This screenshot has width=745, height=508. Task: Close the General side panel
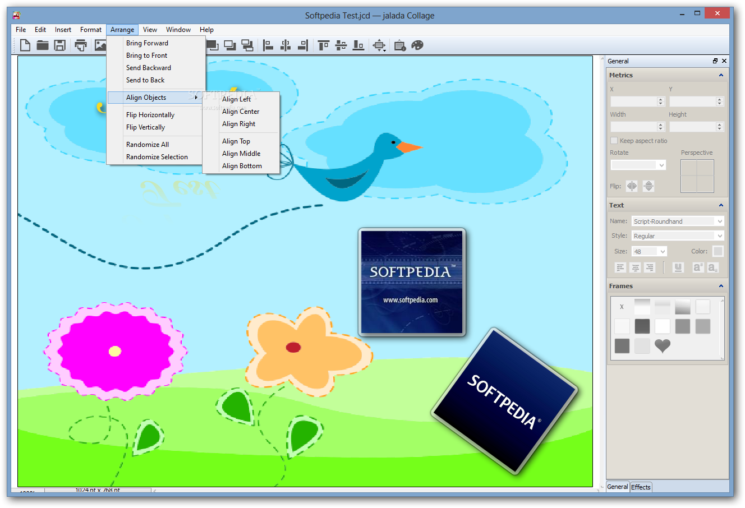[724, 61]
